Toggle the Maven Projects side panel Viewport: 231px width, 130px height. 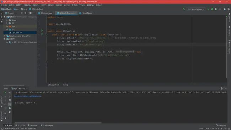click(229, 47)
